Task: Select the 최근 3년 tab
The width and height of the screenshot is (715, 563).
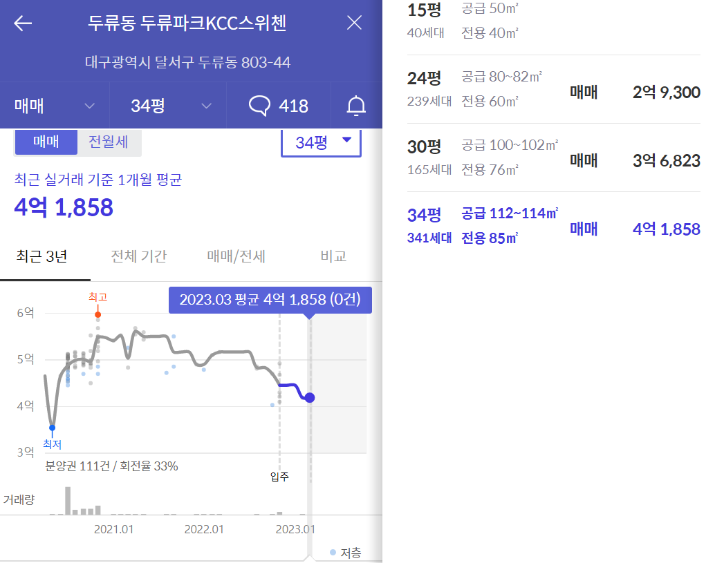Action: pyautogui.click(x=42, y=256)
